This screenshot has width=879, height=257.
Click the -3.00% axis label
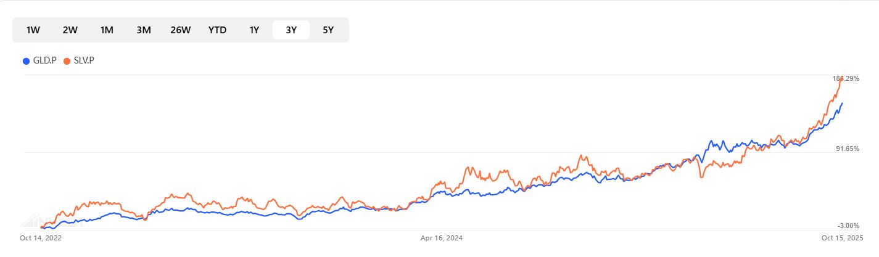tap(849, 226)
